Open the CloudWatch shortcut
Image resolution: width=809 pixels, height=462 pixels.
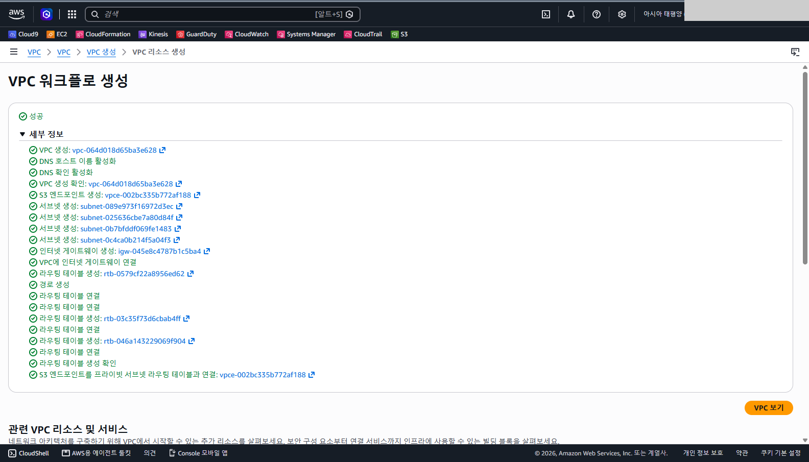(x=247, y=34)
